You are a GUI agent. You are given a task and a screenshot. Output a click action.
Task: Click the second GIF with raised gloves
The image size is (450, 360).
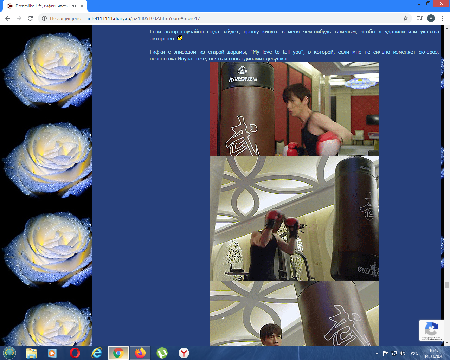[x=295, y=218]
